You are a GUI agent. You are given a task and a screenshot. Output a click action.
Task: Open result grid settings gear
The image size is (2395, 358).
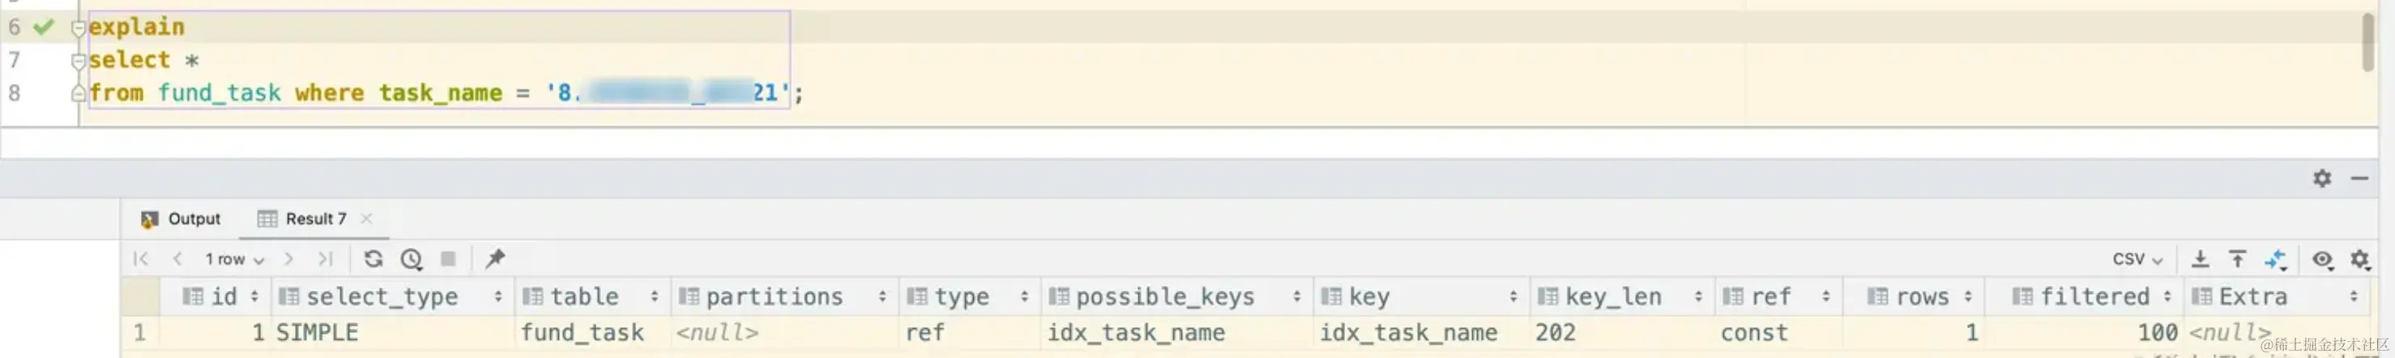[x=2359, y=259]
